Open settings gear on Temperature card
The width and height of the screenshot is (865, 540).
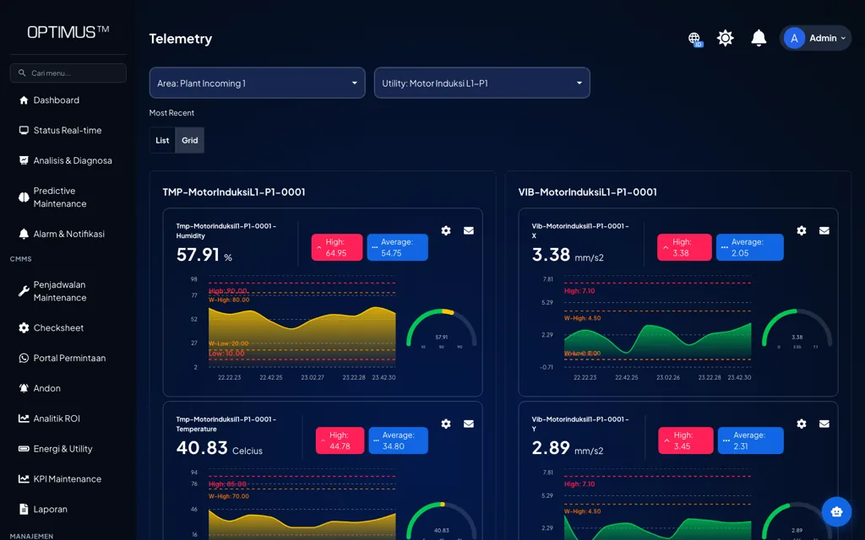pyautogui.click(x=446, y=424)
